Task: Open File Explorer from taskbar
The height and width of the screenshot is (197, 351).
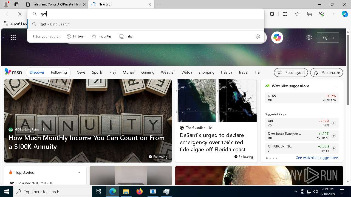Action: [126, 192]
